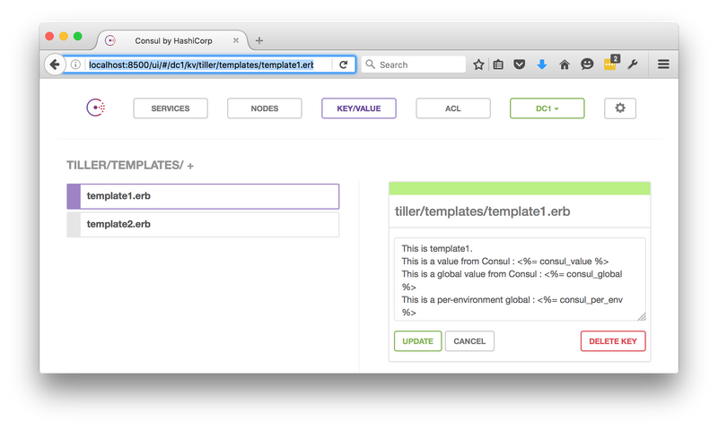Screen dimensions: 718x430
Task: Open the ACL section
Action: coord(452,108)
